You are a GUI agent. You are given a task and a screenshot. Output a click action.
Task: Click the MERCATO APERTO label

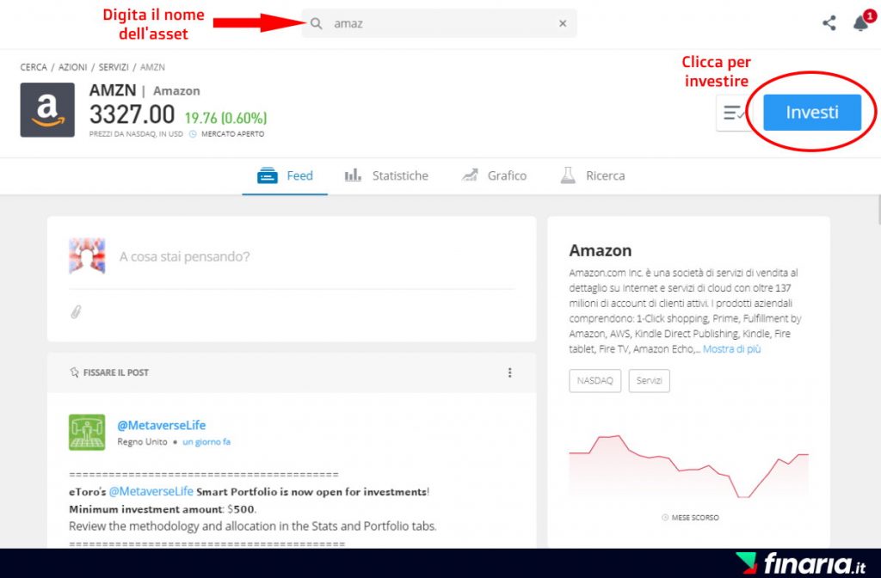(232, 134)
